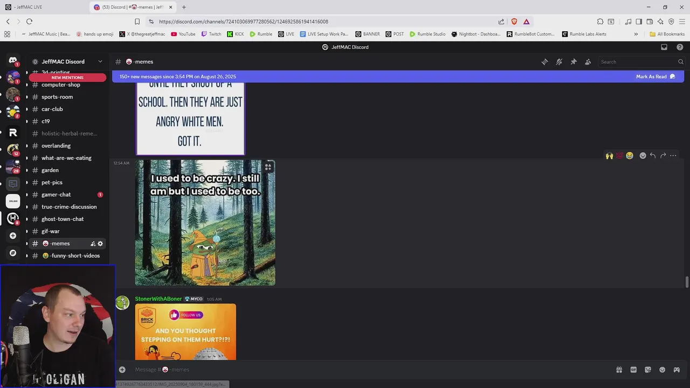The image size is (690, 388).
Task: Click the Brave Shields lion icon
Action: [x=514, y=22]
